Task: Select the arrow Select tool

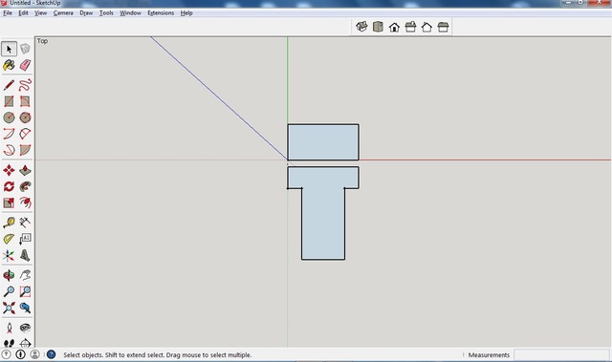Action: [x=9, y=49]
